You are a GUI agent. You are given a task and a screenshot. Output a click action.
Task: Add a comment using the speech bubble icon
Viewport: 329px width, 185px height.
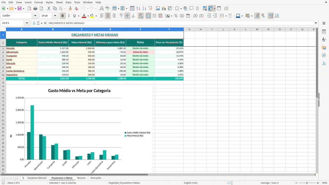click(191, 8)
